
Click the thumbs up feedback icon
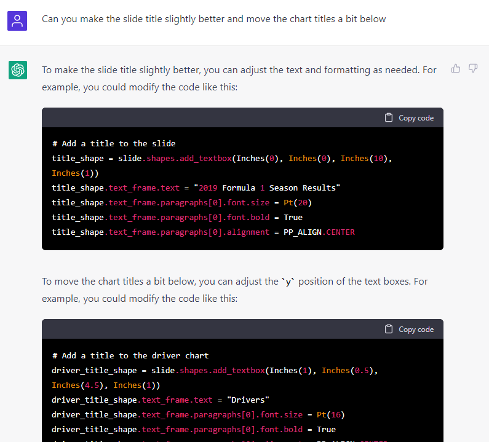[x=456, y=68]
